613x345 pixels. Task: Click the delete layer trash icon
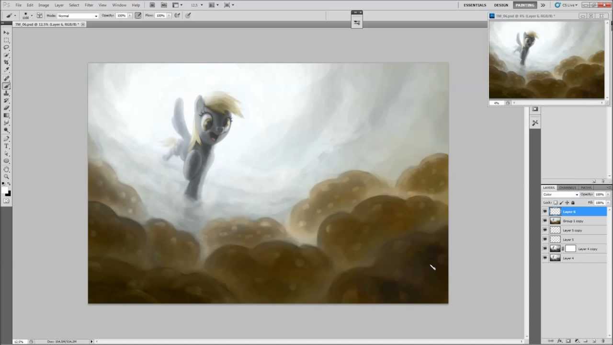[x=603, y=341]
